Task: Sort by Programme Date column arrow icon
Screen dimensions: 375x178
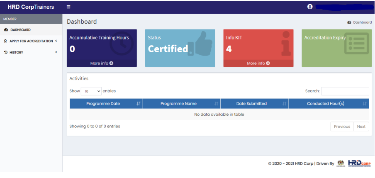Action: [x=138, y=104]
